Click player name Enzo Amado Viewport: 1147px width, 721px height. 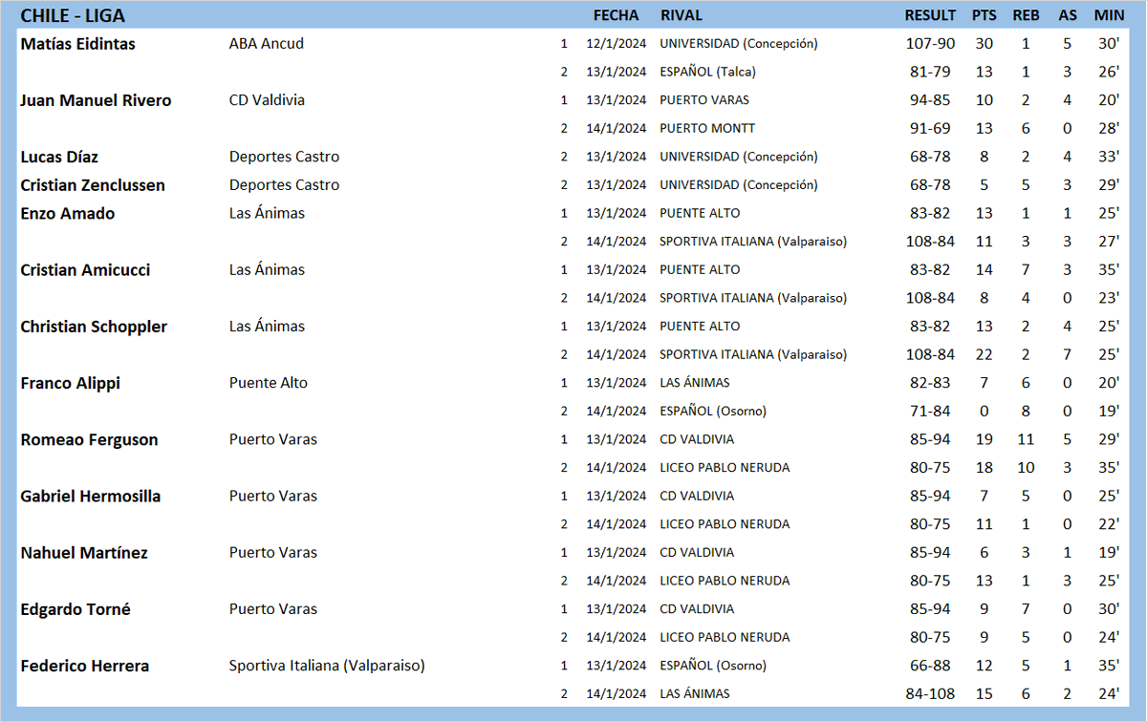point(67,214)
